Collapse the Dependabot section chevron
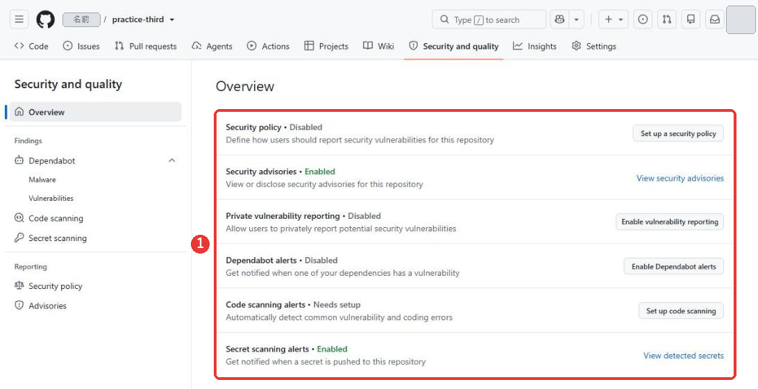Viewport: 758px width, 389px height. [x=171, y=160]
